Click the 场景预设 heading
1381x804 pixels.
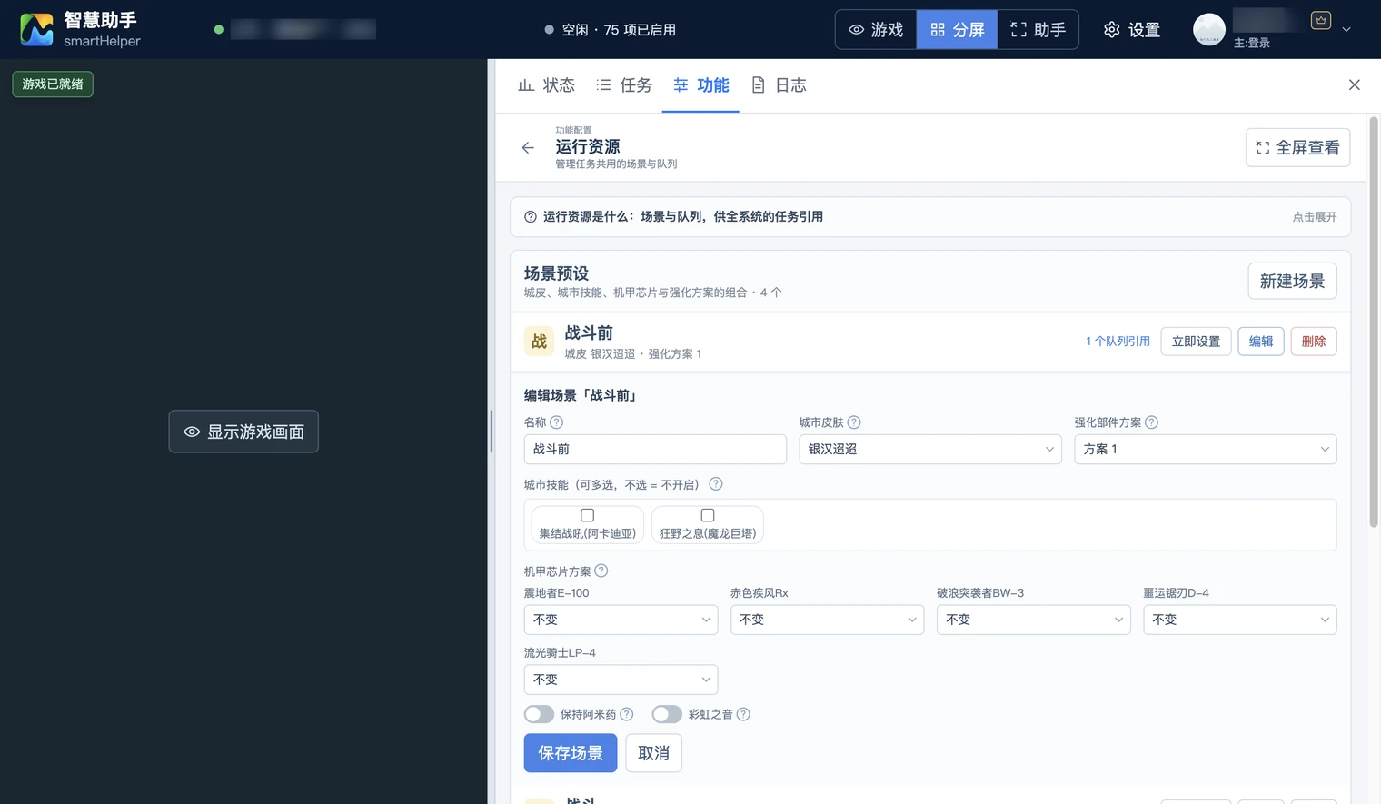[556, 273]
